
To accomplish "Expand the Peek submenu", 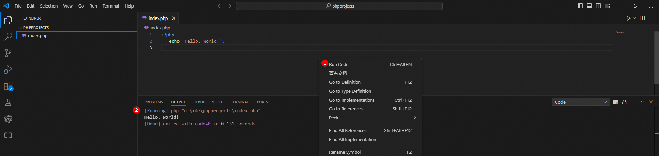I will [370, 118].
